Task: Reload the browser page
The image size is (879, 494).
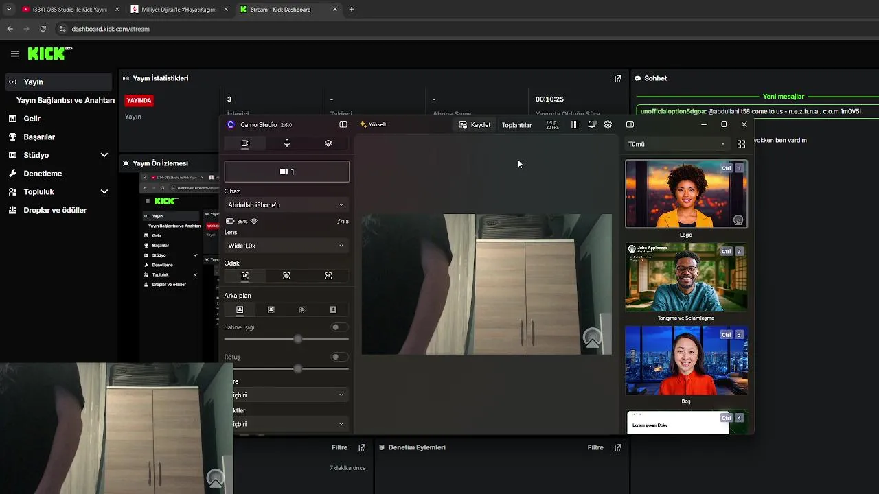Action: (x=43, y=29)
